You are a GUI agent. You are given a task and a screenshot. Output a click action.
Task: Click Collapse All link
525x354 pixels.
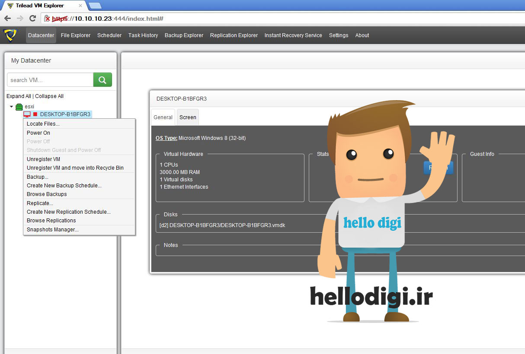49,96
